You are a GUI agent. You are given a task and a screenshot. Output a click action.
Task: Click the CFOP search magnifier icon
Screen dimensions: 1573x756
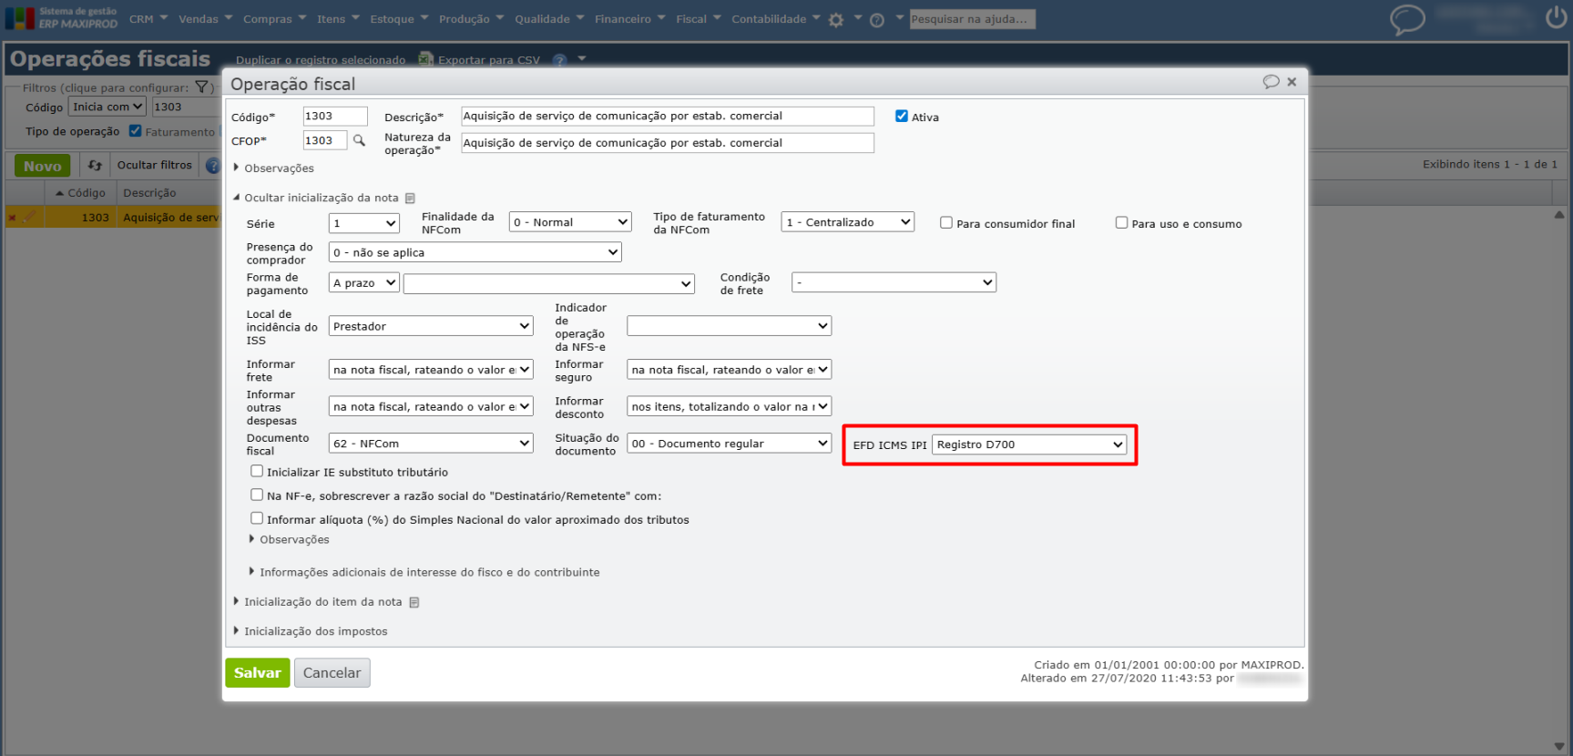359,140
